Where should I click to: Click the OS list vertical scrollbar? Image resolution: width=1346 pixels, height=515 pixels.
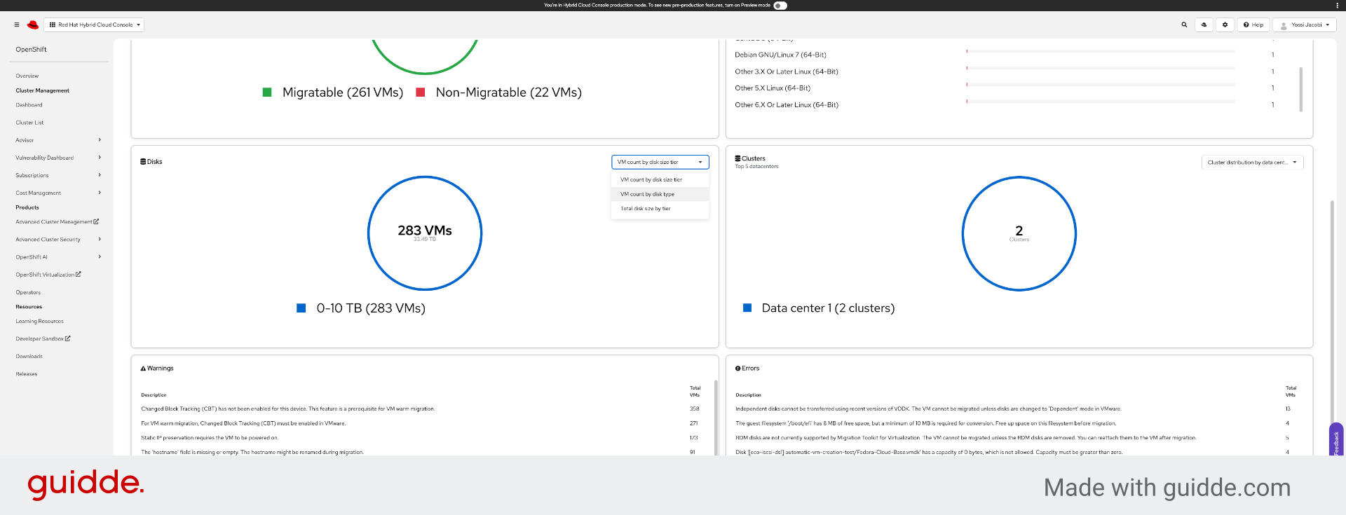[1301, 89]
